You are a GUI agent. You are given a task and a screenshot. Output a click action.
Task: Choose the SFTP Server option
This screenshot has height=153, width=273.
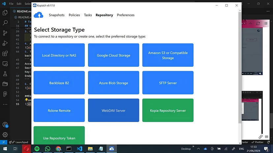tap(168, 83)
